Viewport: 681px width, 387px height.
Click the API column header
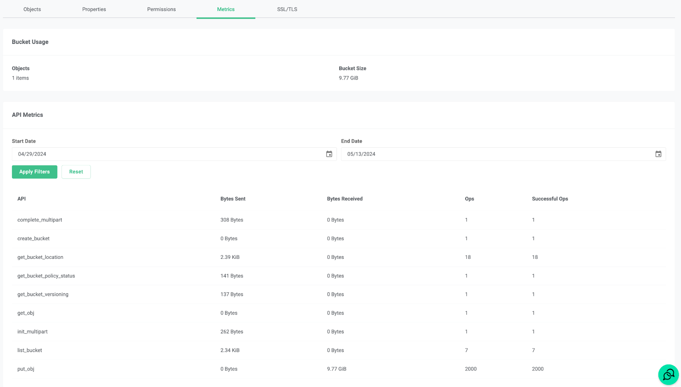click(x=21, y=198)
